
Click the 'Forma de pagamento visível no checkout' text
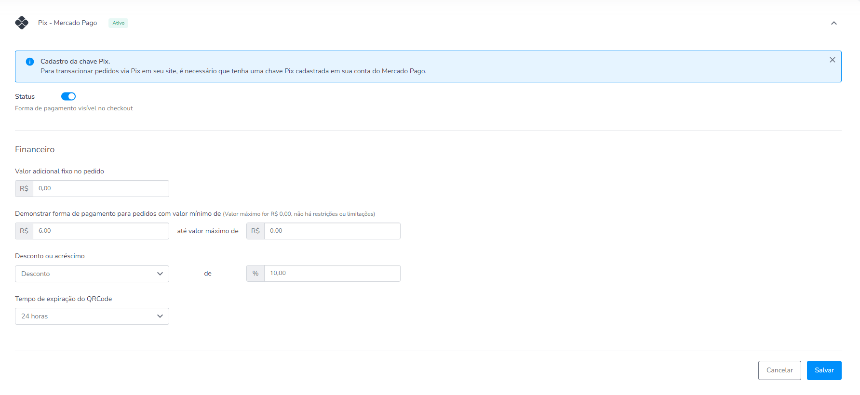click(x=74, y=108)
